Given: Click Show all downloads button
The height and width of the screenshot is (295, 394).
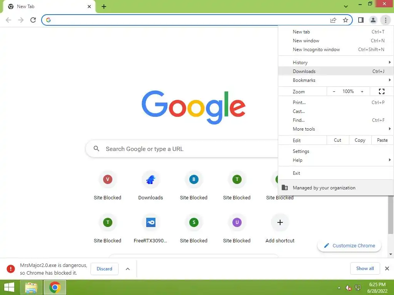Looking at the screenshot, I should coord(365,268).
